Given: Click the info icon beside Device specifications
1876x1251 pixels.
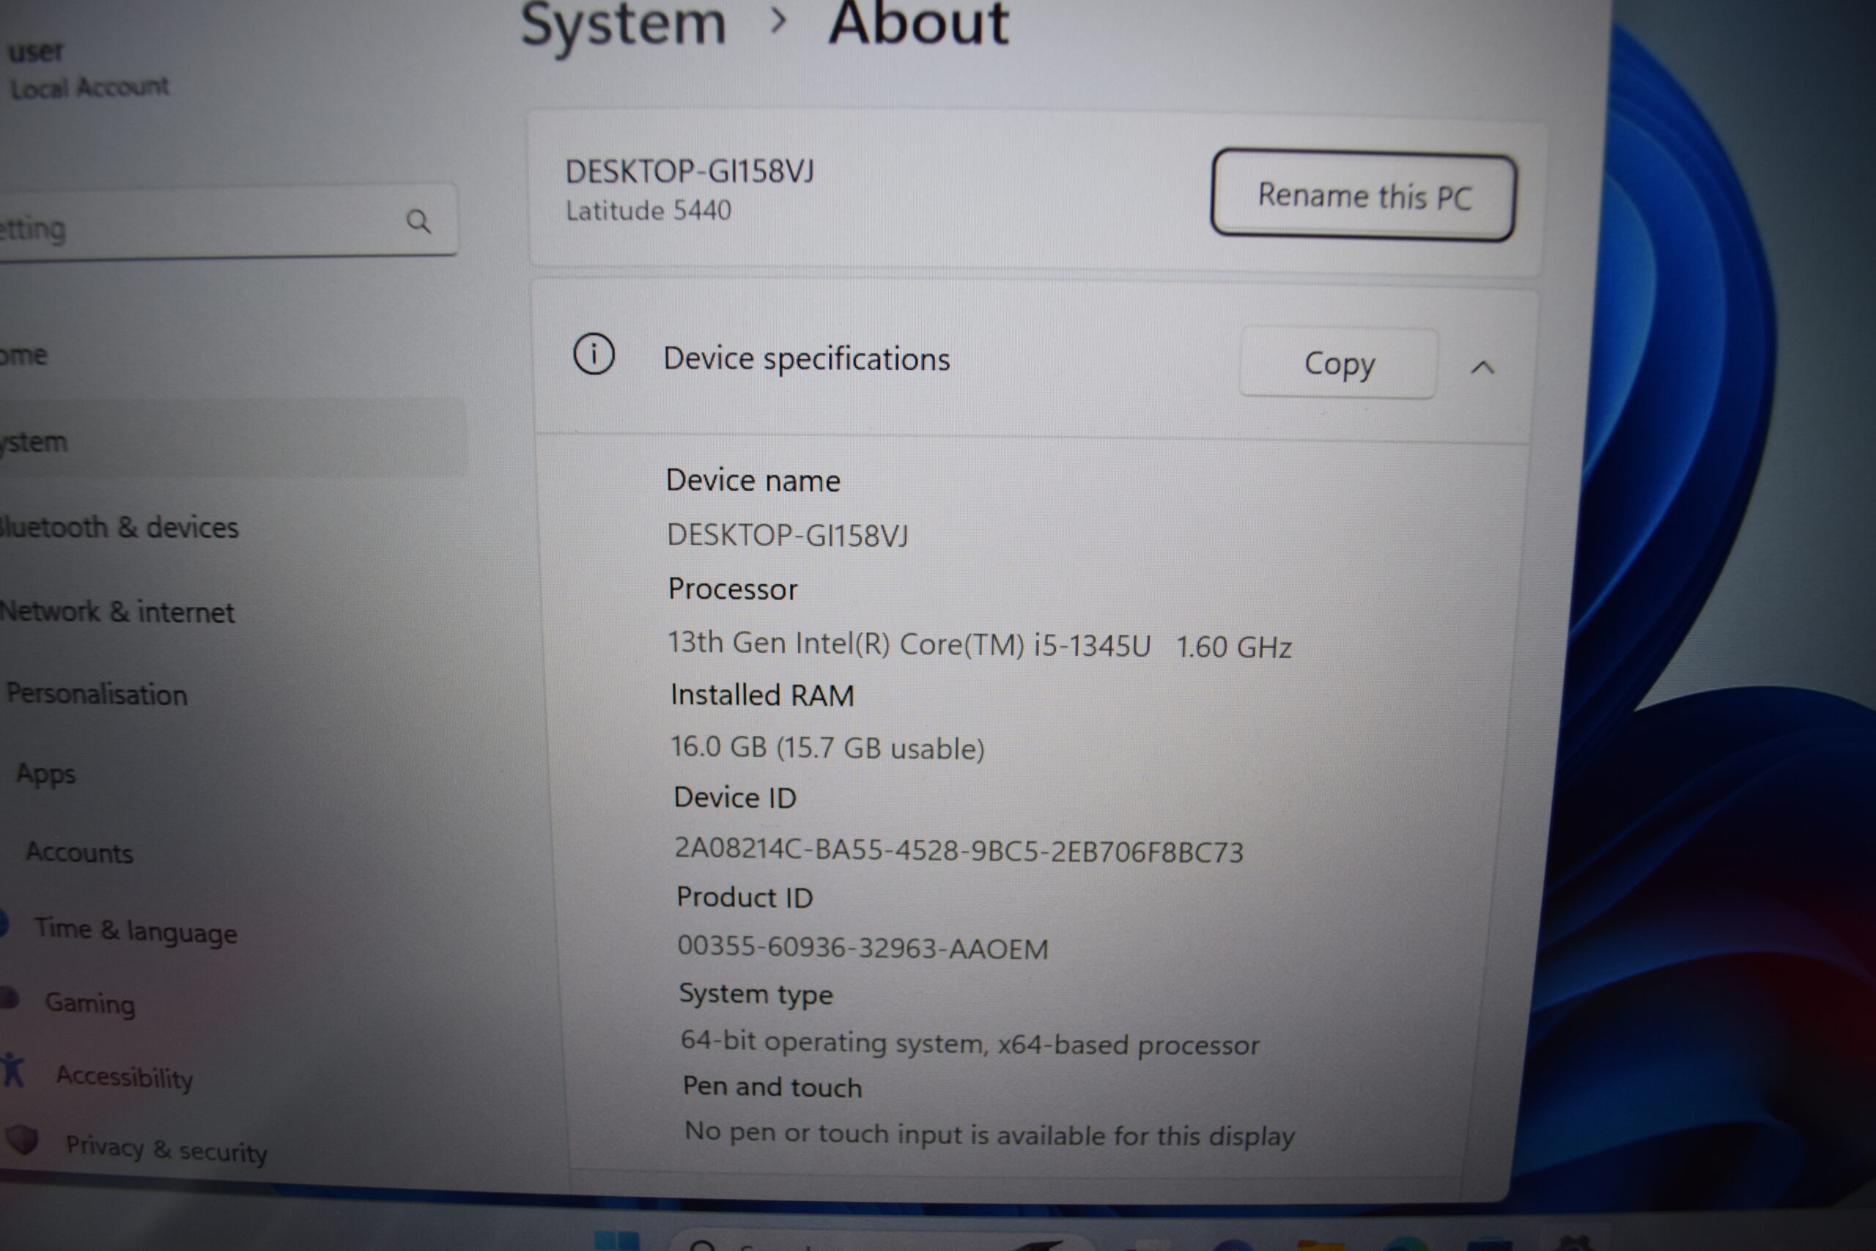Looking at the screenshot, I should click(x=594, y=354).
